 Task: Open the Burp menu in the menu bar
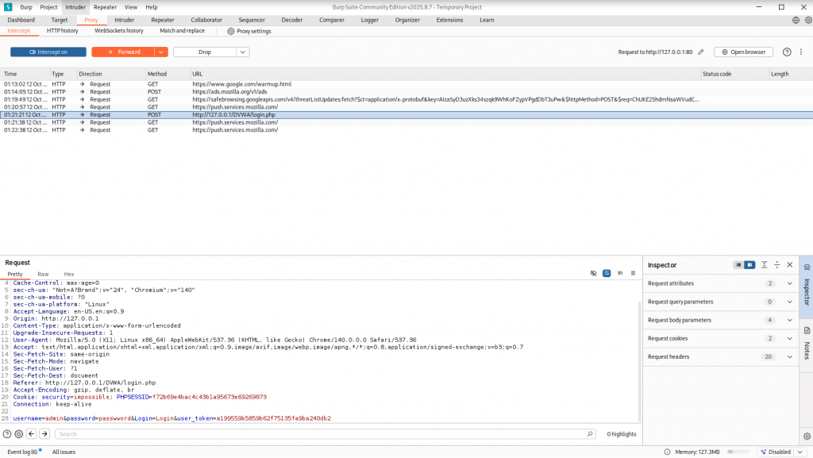(26, 7)
